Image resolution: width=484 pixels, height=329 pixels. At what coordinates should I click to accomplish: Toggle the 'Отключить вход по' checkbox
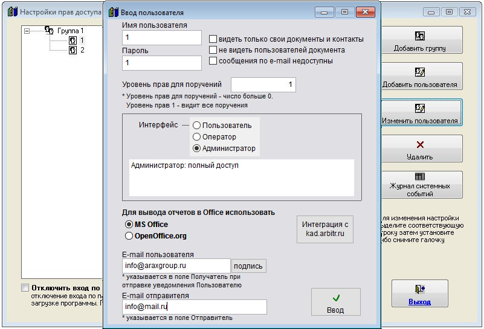tap(25, 288)
